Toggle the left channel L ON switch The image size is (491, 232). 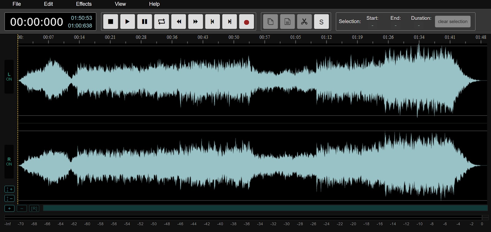click(9, 77)
